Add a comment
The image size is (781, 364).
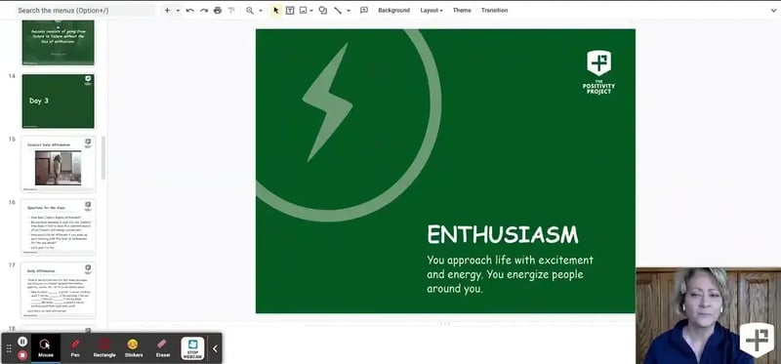[364, 11]
